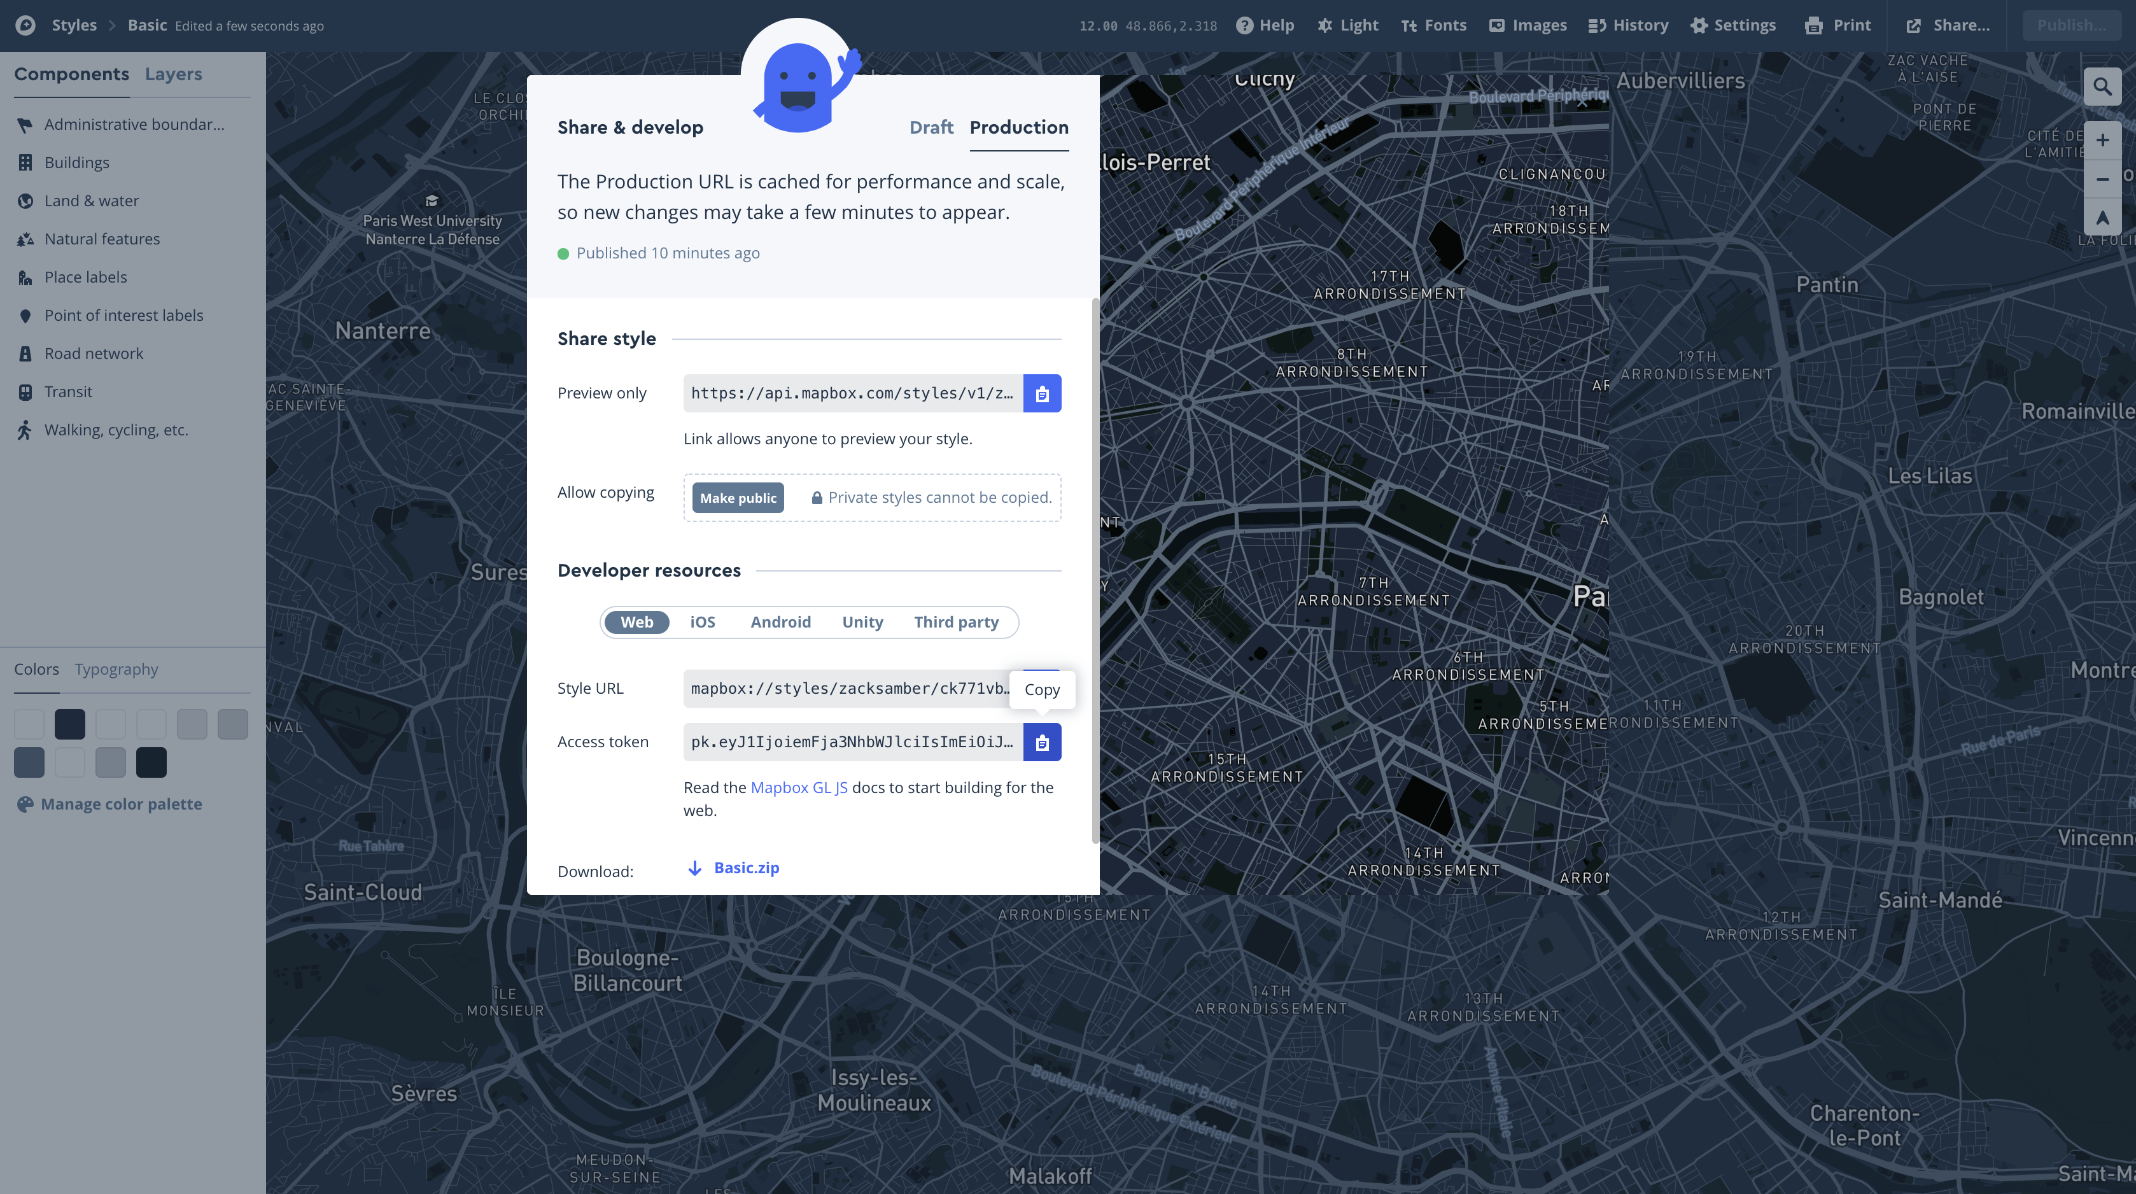Open the Layers tab in sidebar
Viewport: 2136px width, 1194px height.
click(172, 74)
